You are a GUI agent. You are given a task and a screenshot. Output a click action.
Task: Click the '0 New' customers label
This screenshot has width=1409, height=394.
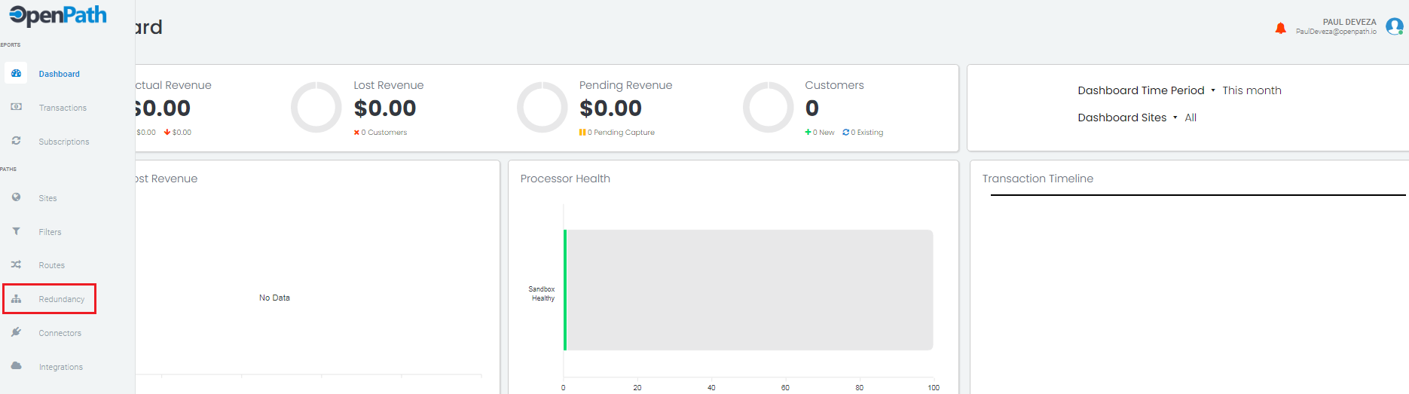(820, 133)
